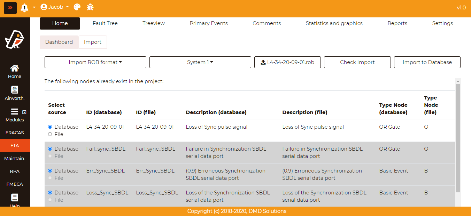Click the L4-34-20-09-01.rob file upload button

tap(287, 62)
